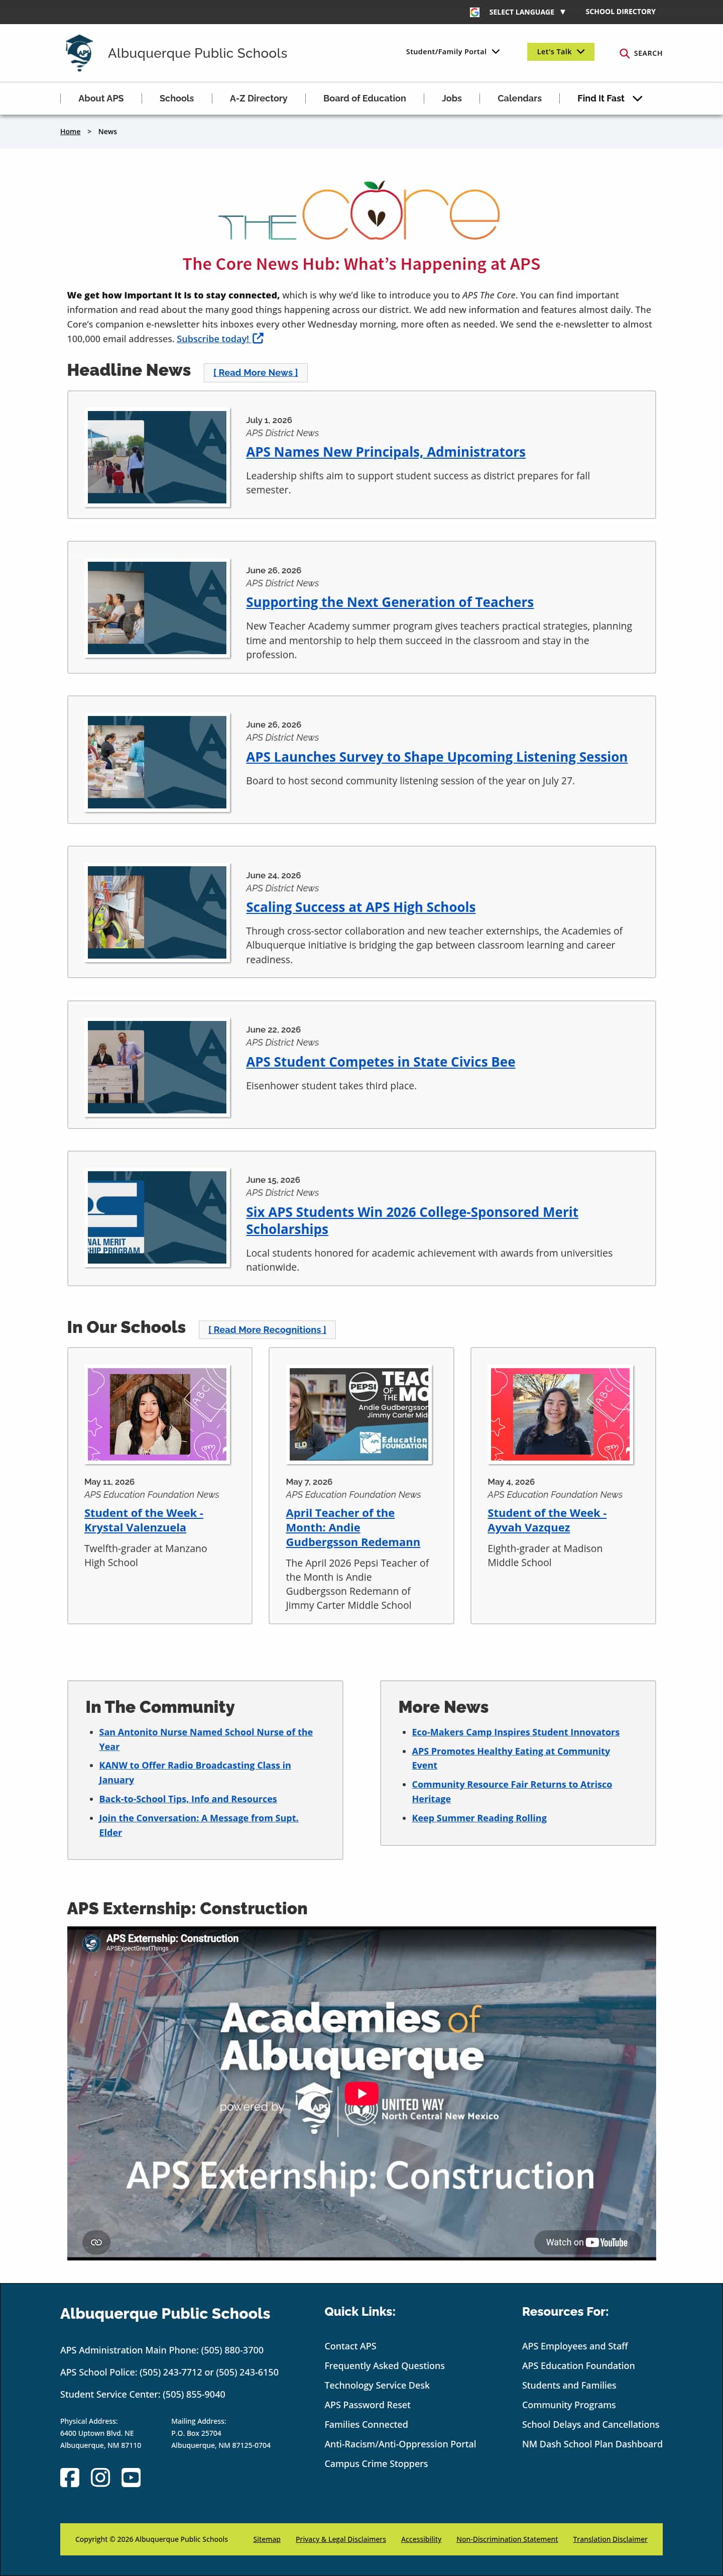
Task: Open APS Student Competes in Civics Bee
Action: pyautogui.click(x=381, y=1062)
